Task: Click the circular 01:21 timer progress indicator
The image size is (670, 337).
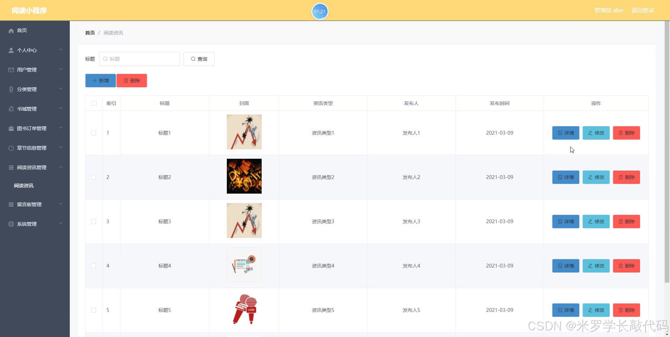Action: click(x=320, y=12)
